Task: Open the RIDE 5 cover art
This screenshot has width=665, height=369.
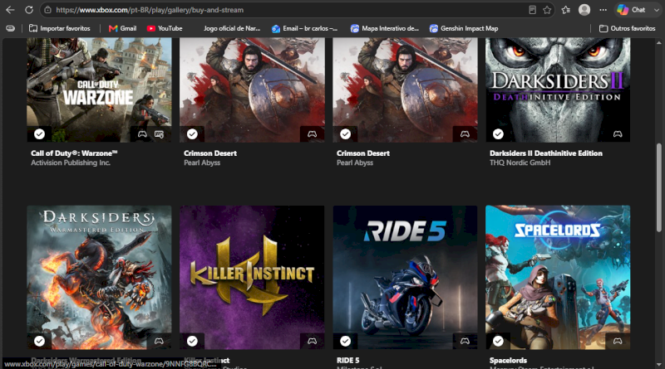Action: click(x=405, y=277)
